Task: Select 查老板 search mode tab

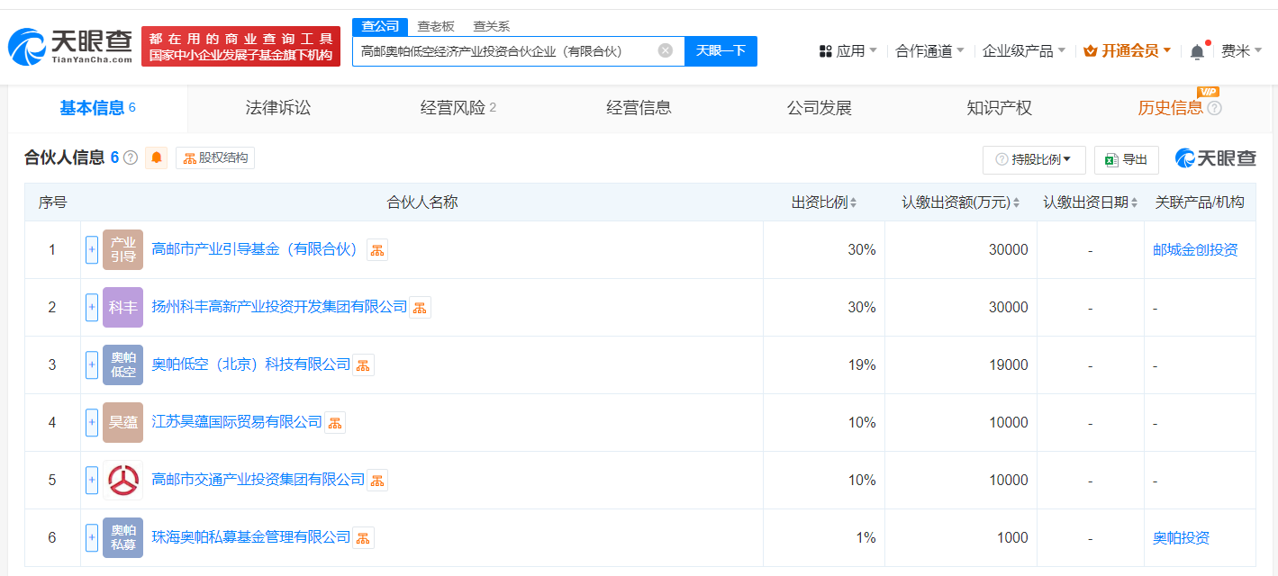Action: click(436, 26)
